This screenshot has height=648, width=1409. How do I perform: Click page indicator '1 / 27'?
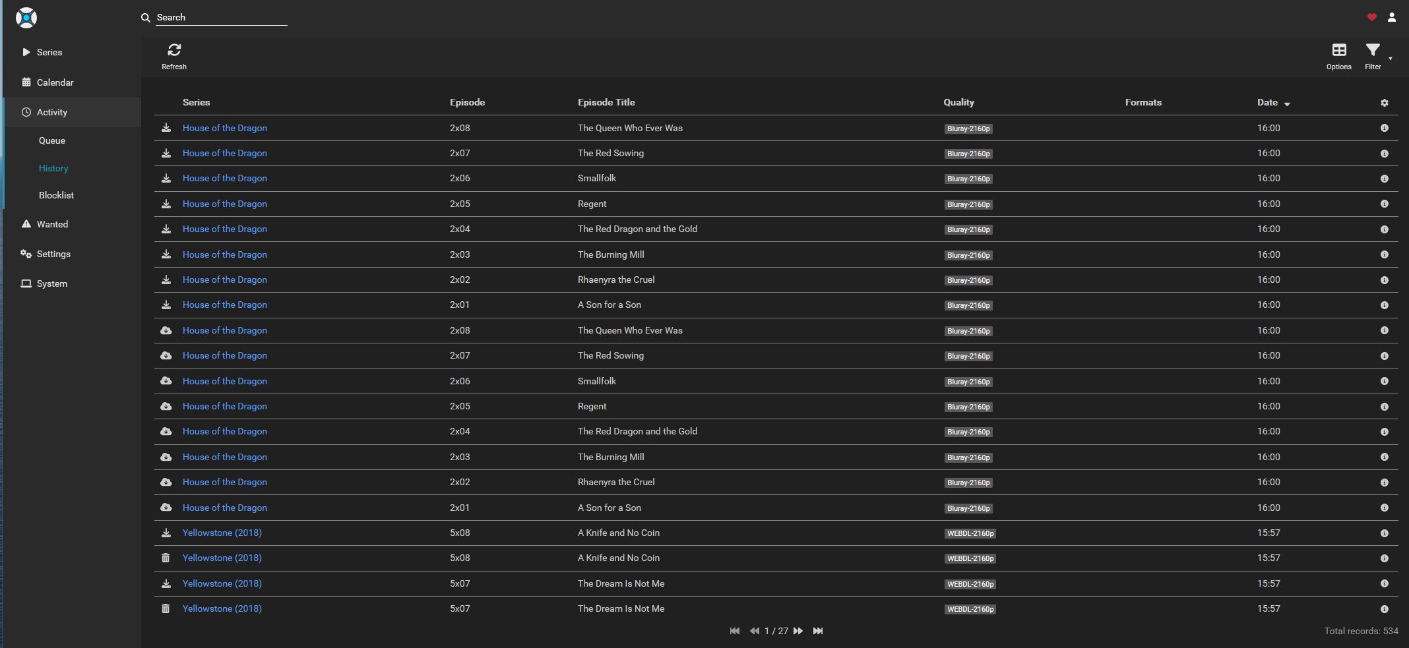tap(776, 631)
